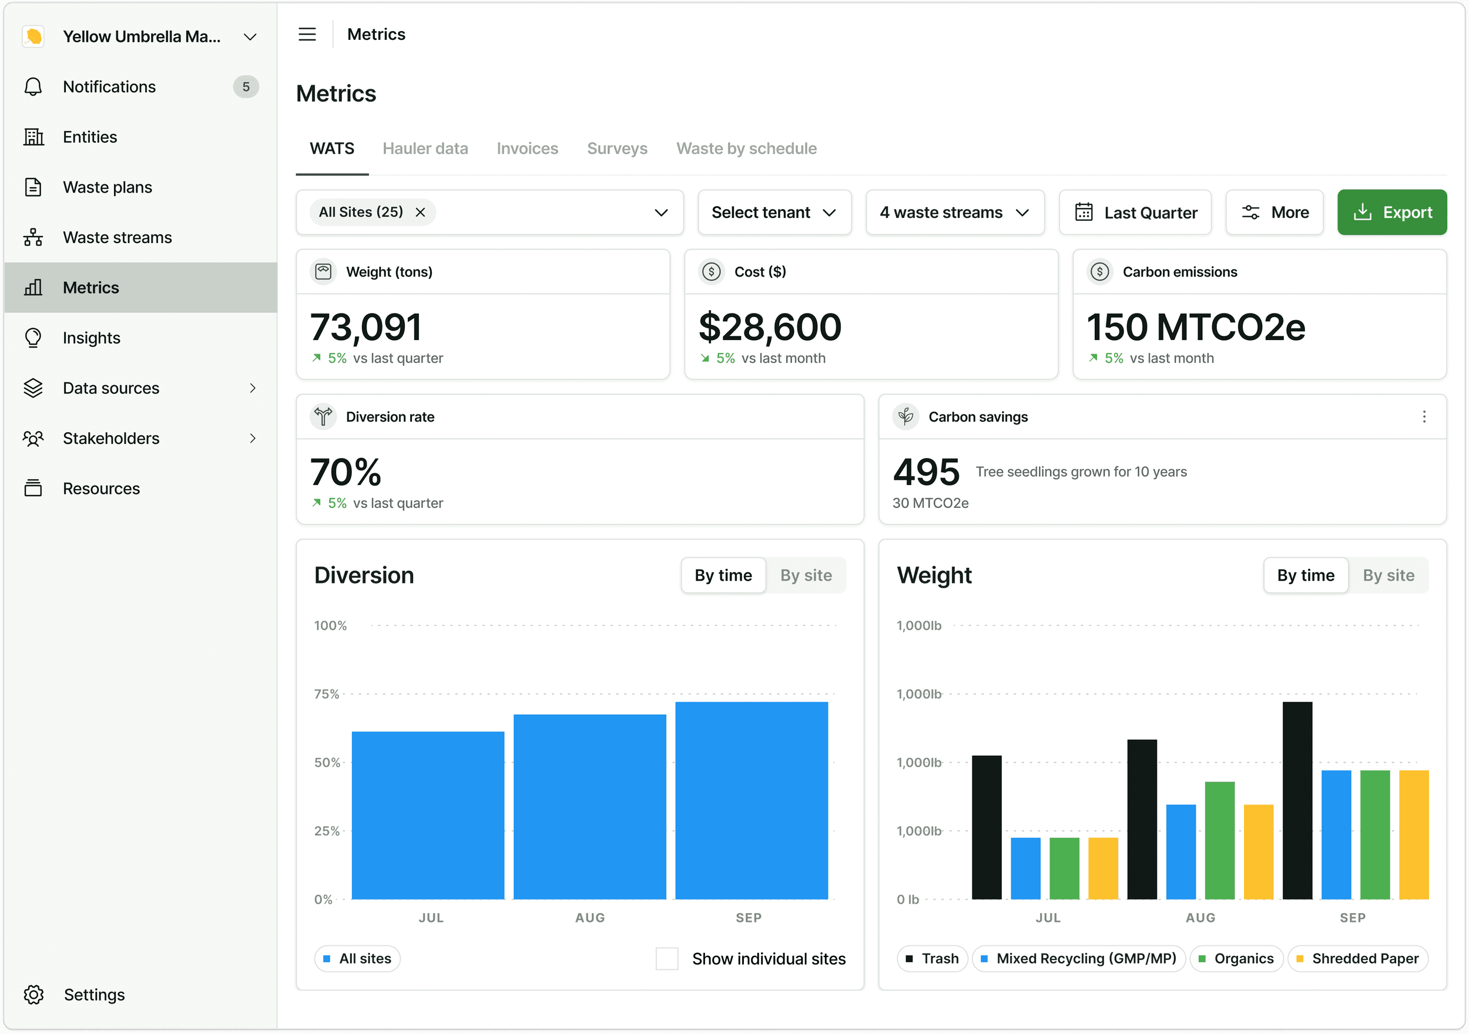Open Waste streams hierarchy icon
Image resolution: width=1469 pixels, height=1034 pixels.
pyautogui.click(x=33, y=237)
